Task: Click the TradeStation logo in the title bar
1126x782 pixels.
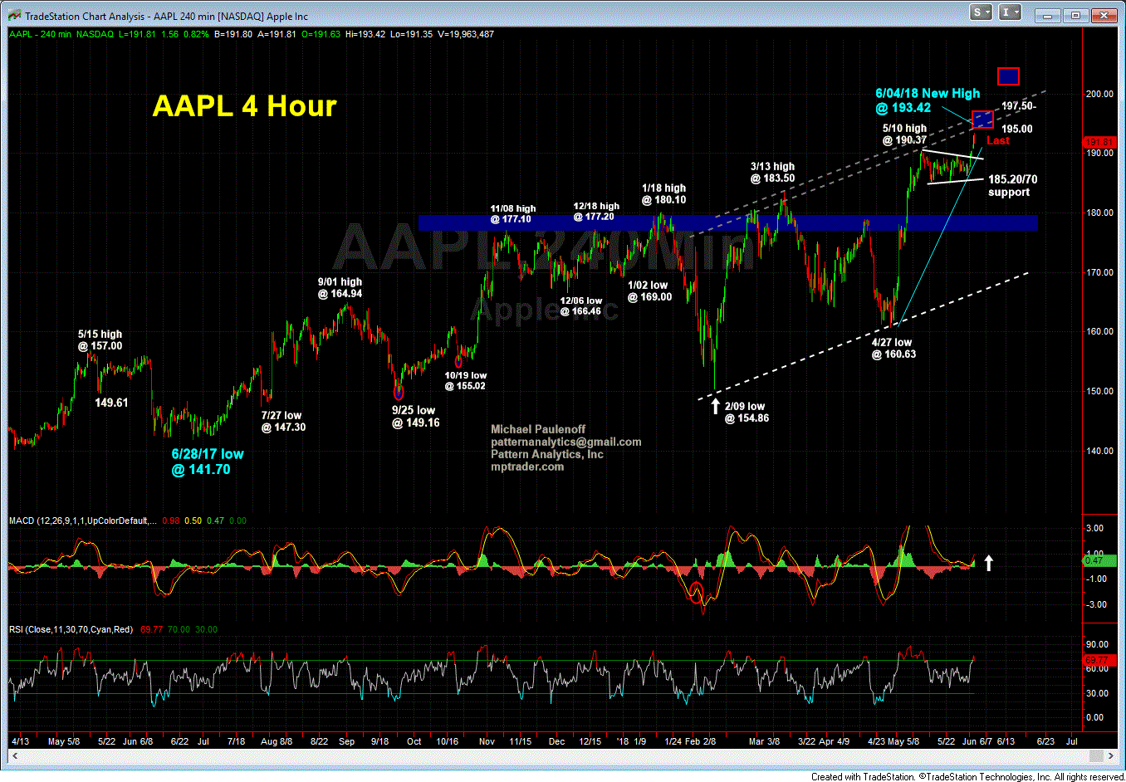Action: [x=14, y=16]
